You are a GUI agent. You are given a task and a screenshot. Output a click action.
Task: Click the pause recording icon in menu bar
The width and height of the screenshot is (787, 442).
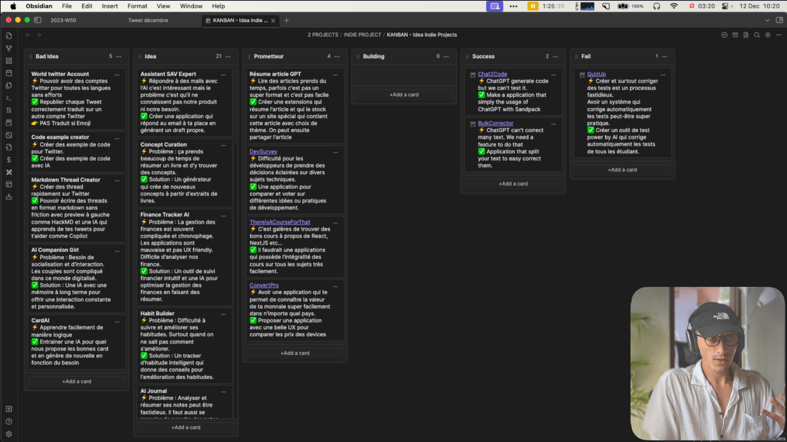pos(532,6)
